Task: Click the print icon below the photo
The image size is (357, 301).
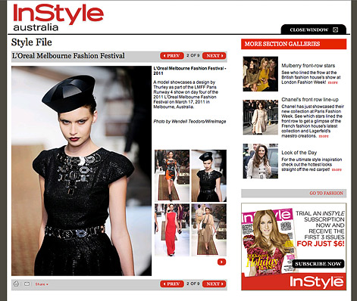Action: (x=16, y=284)
